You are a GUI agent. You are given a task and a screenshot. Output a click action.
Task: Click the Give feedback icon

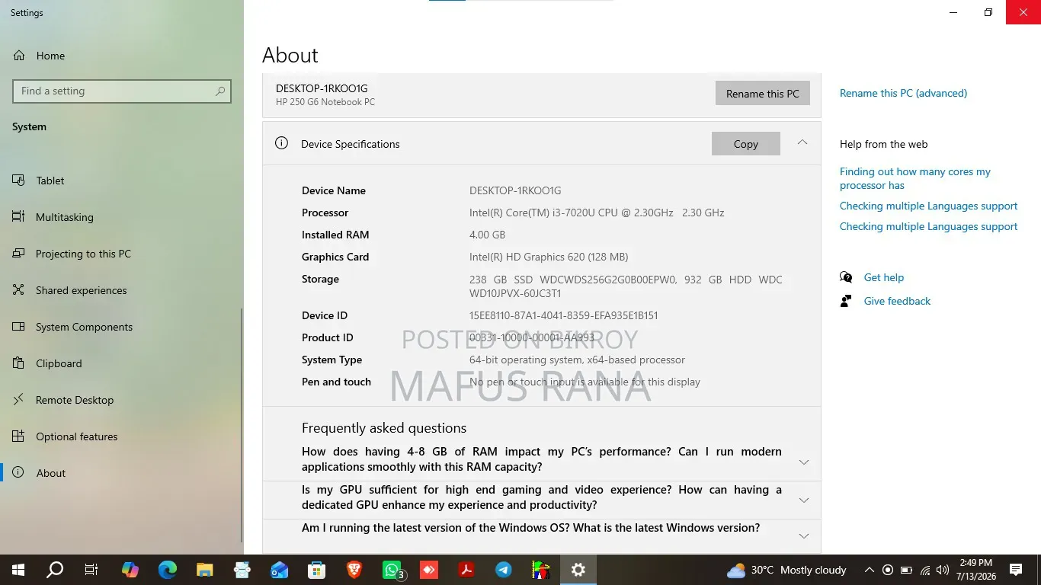[x=846, y=301]
